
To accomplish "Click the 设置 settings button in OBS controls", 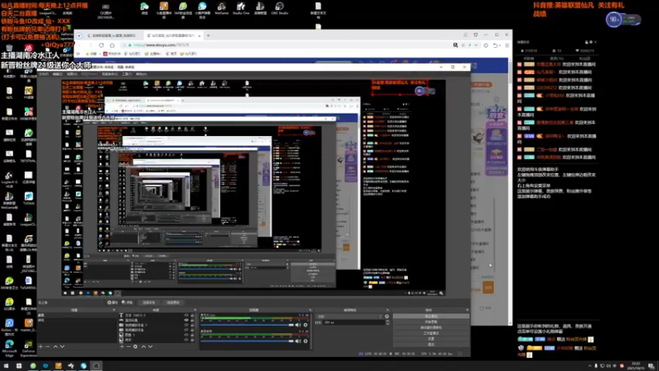I will 430,338.
